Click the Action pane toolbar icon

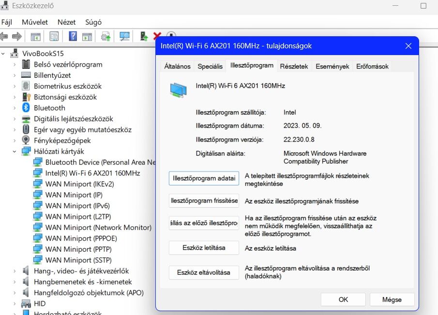pyautogui.click(x=87, y=37)
